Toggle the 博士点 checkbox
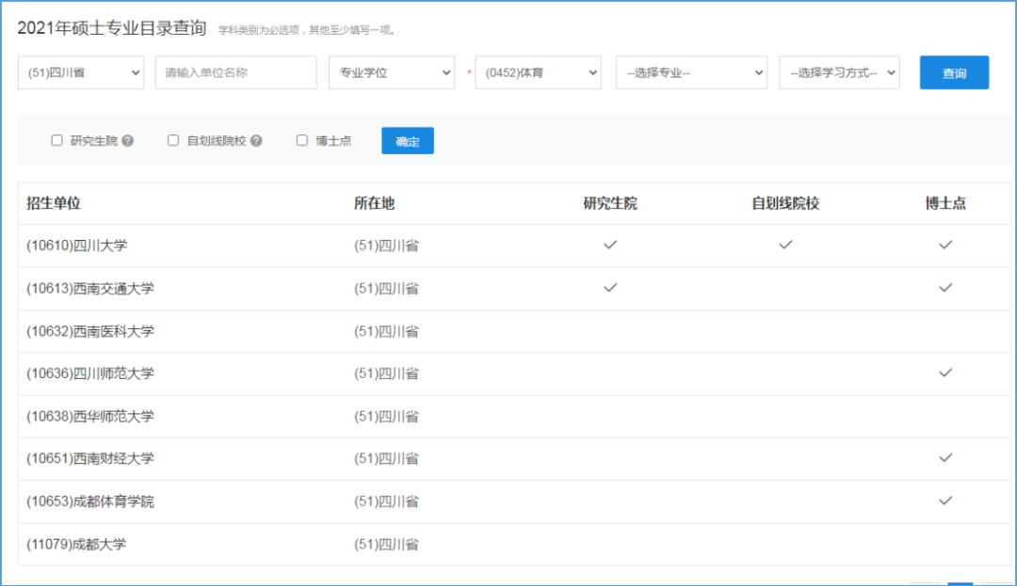Screen dimensions: 1017x586 [x=302, y=140]
